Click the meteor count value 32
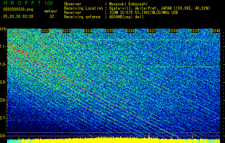The width and height of the screenshot is (225, 143). tap(52, 16)
